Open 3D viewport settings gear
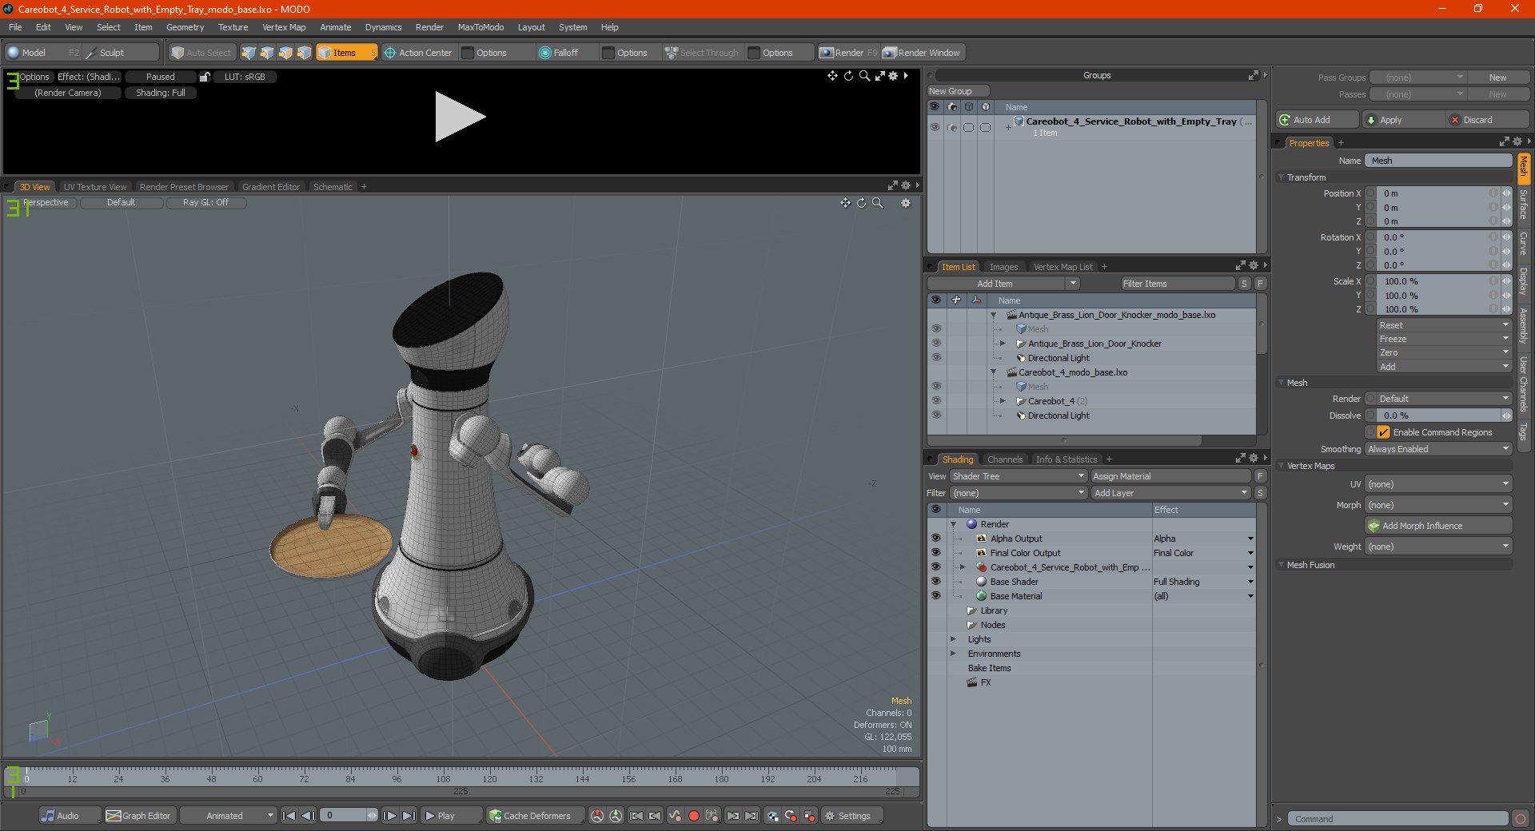This screenshot has width=1535, height=831. (906, 203)
